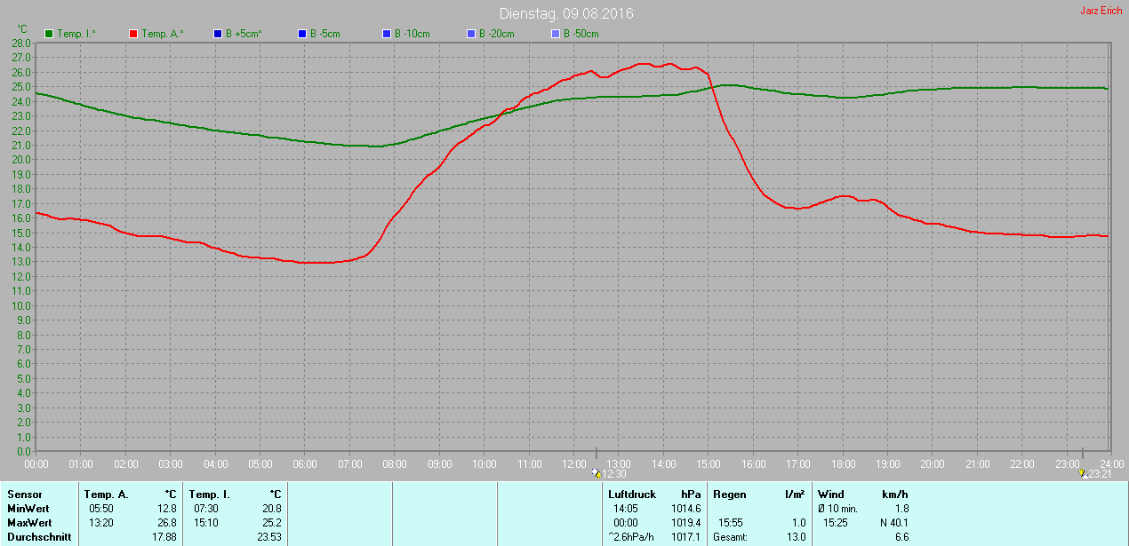Select the MaxWert row label
Viewport: 1129px width, 546px height.
(30, 523)
